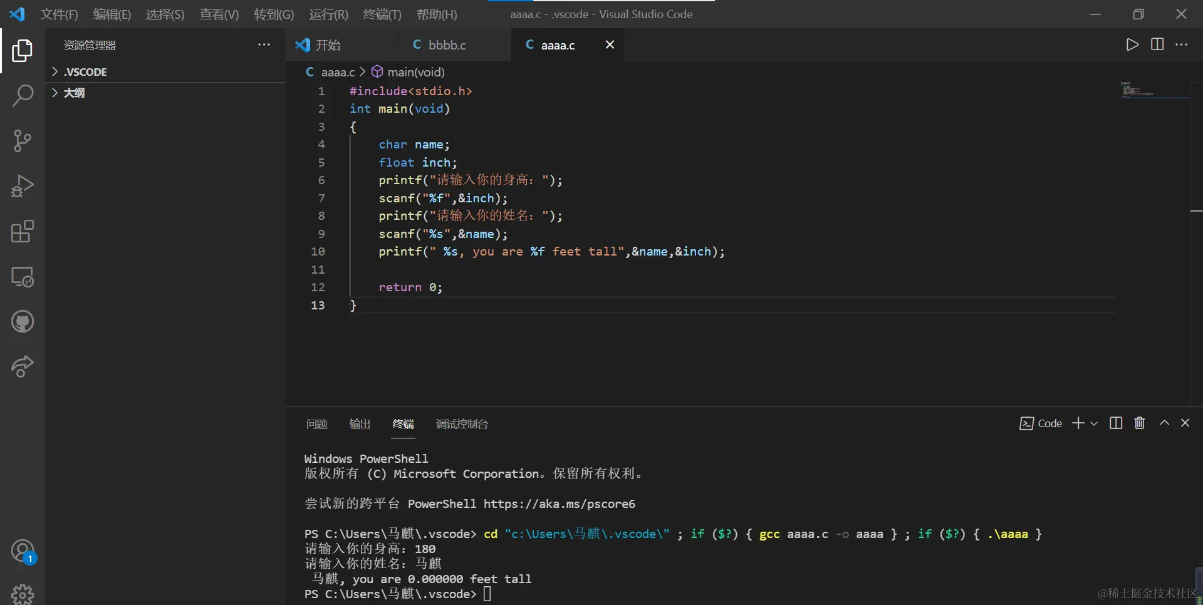Screen dimensions: 1203x605
Task: Open the 帮助(H) menu
Action: click(x=437, y=14)
